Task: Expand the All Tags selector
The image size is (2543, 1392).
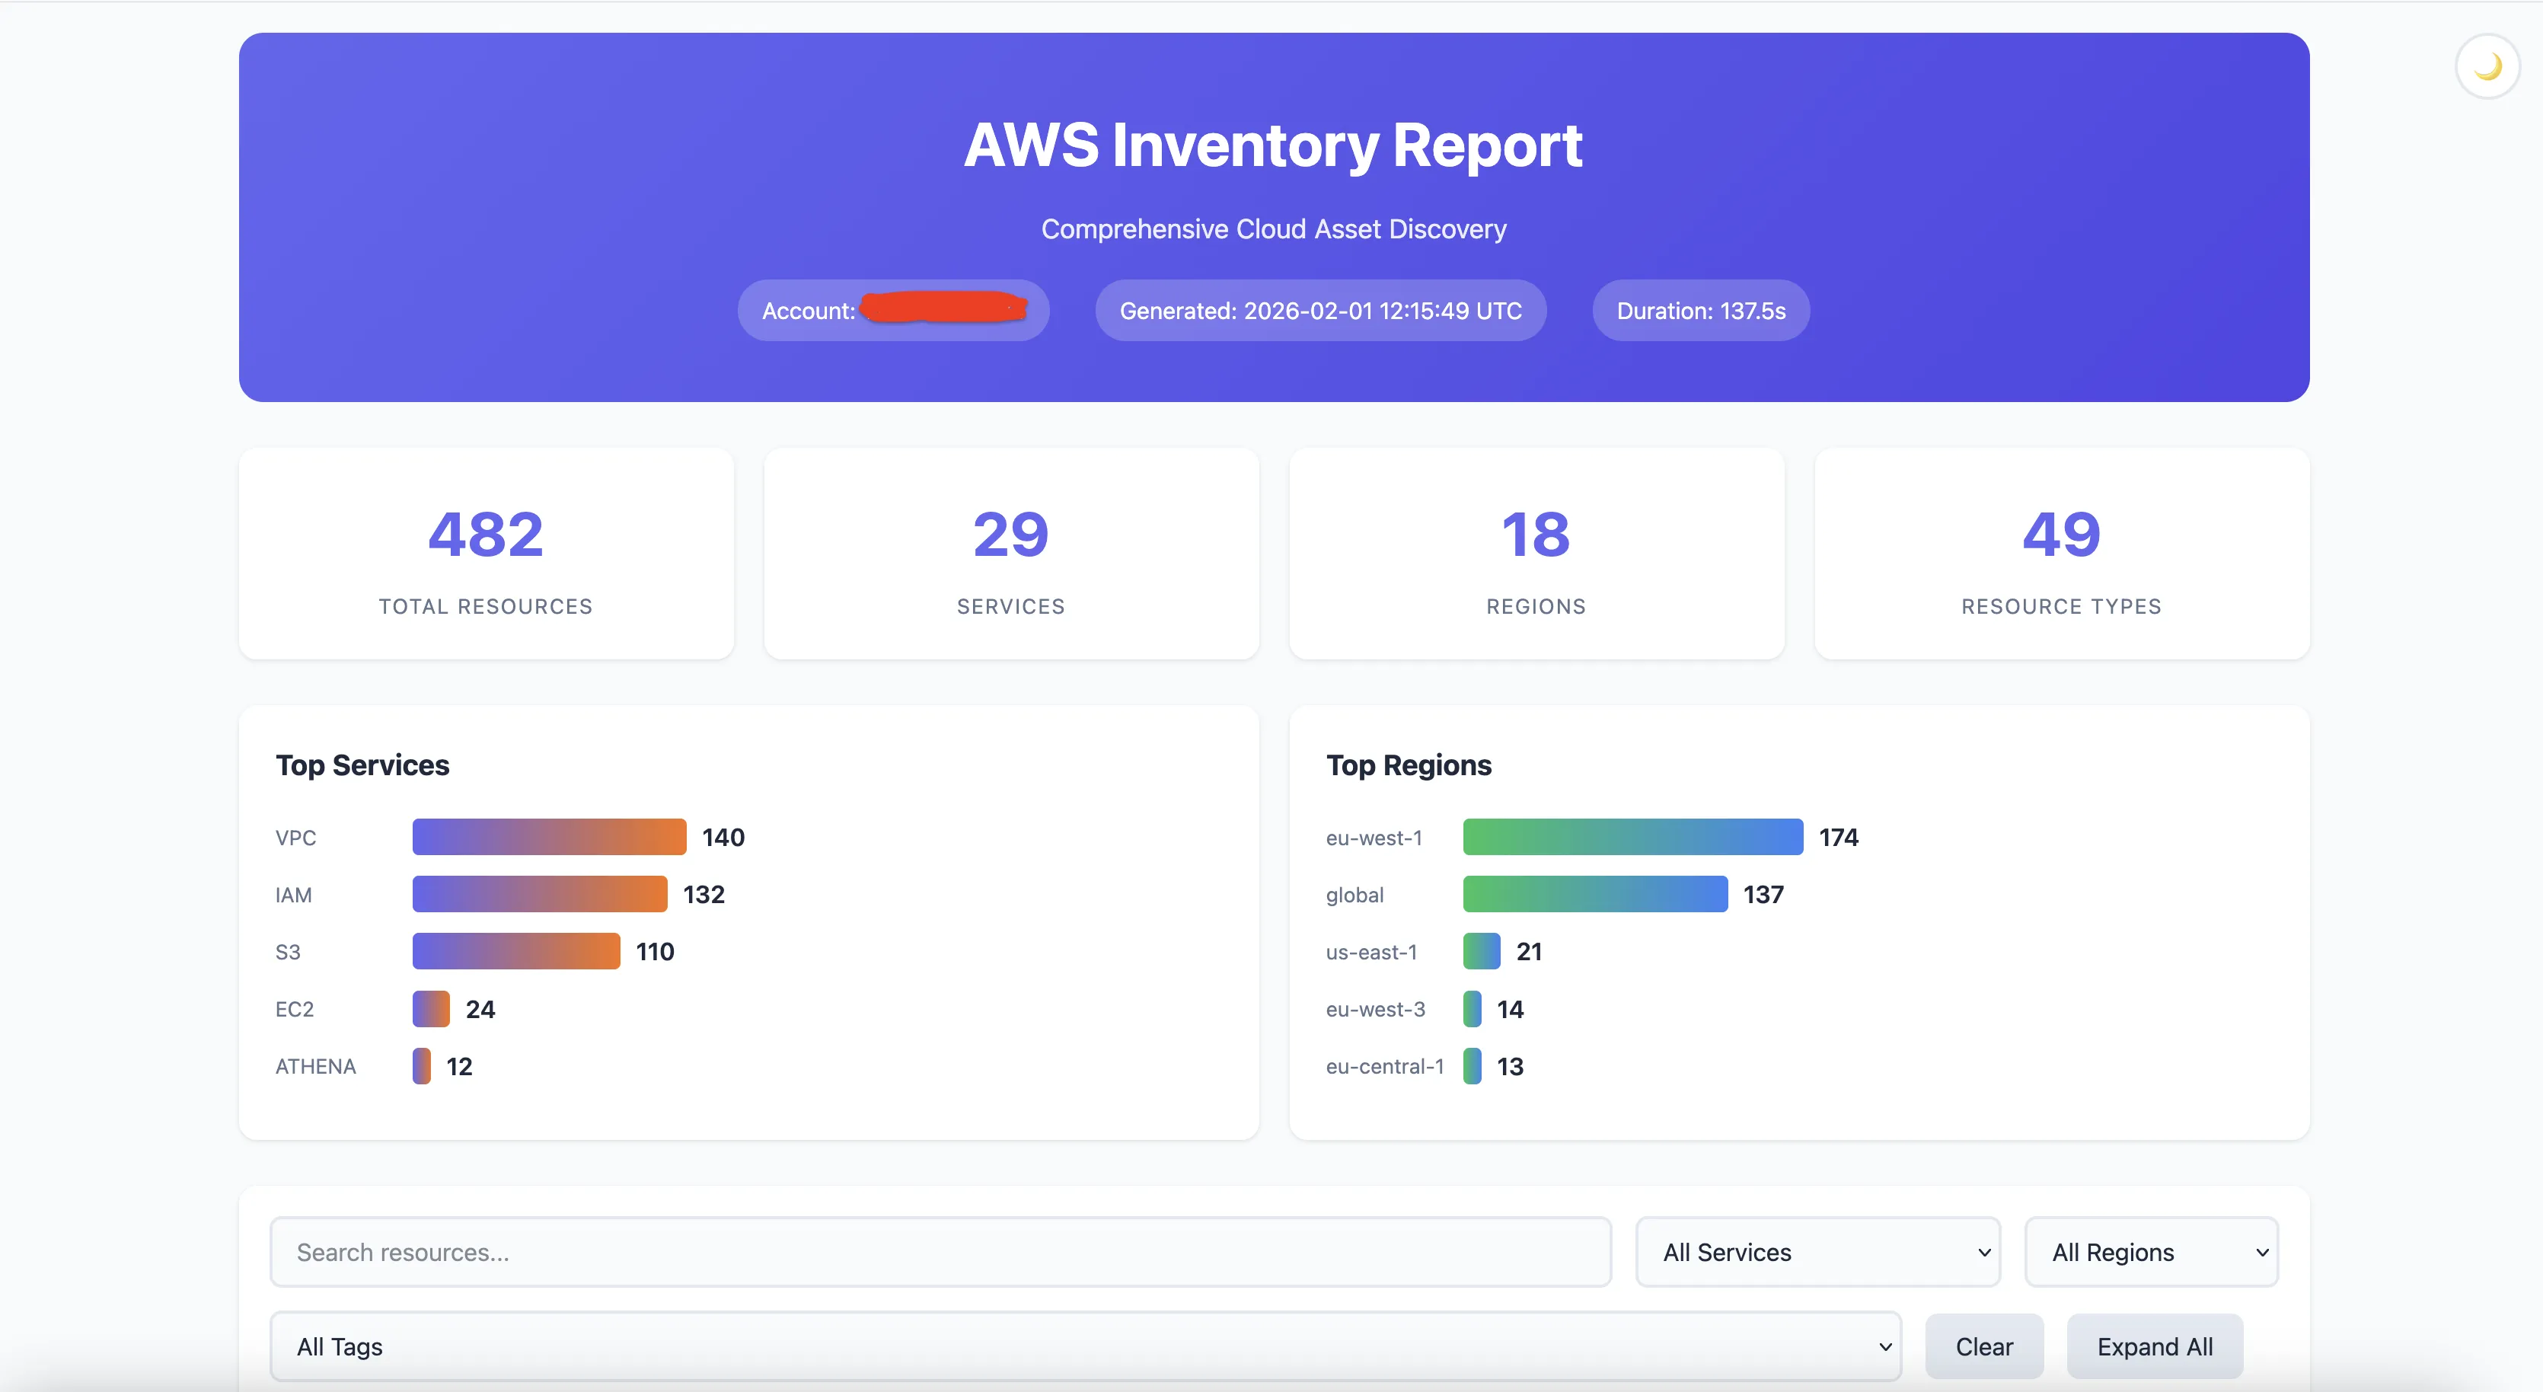Action: tap(1084, 1346)
